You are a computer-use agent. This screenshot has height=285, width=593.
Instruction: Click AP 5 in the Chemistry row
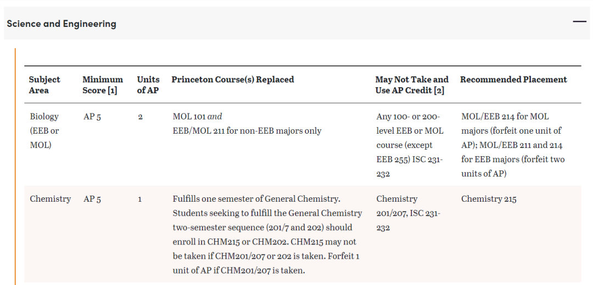coord(92,200)
